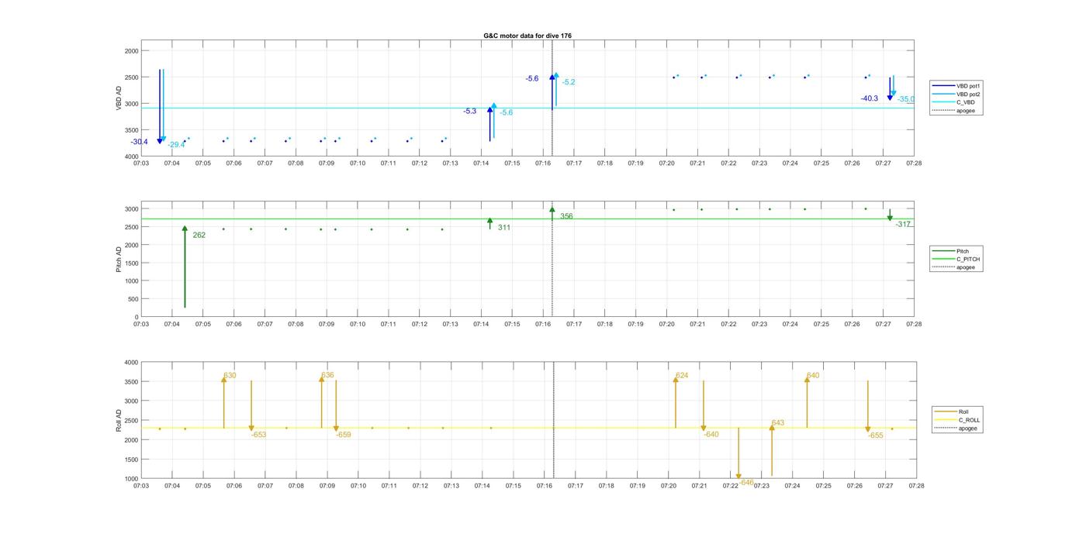1086x537 pixels.
Task: Click the upward roll arrow labeled 643
Action: coord(772,450)
